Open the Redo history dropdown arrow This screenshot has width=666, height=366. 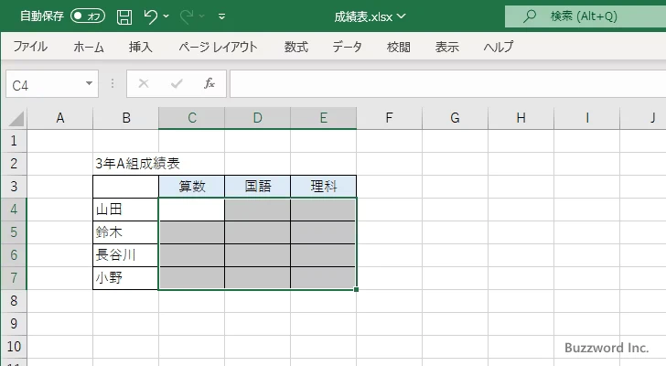point(202,16)
